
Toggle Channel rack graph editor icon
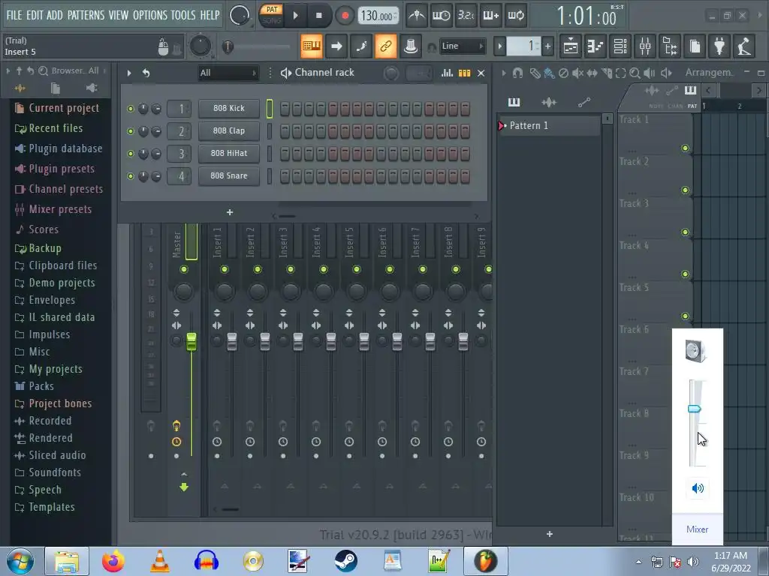pyautogui.click(x=447, y=73)
